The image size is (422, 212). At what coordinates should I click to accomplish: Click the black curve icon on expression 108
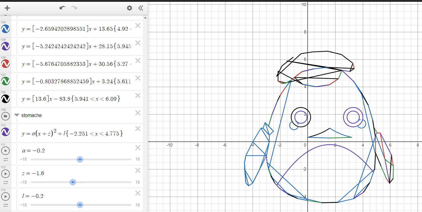(6, 99)
